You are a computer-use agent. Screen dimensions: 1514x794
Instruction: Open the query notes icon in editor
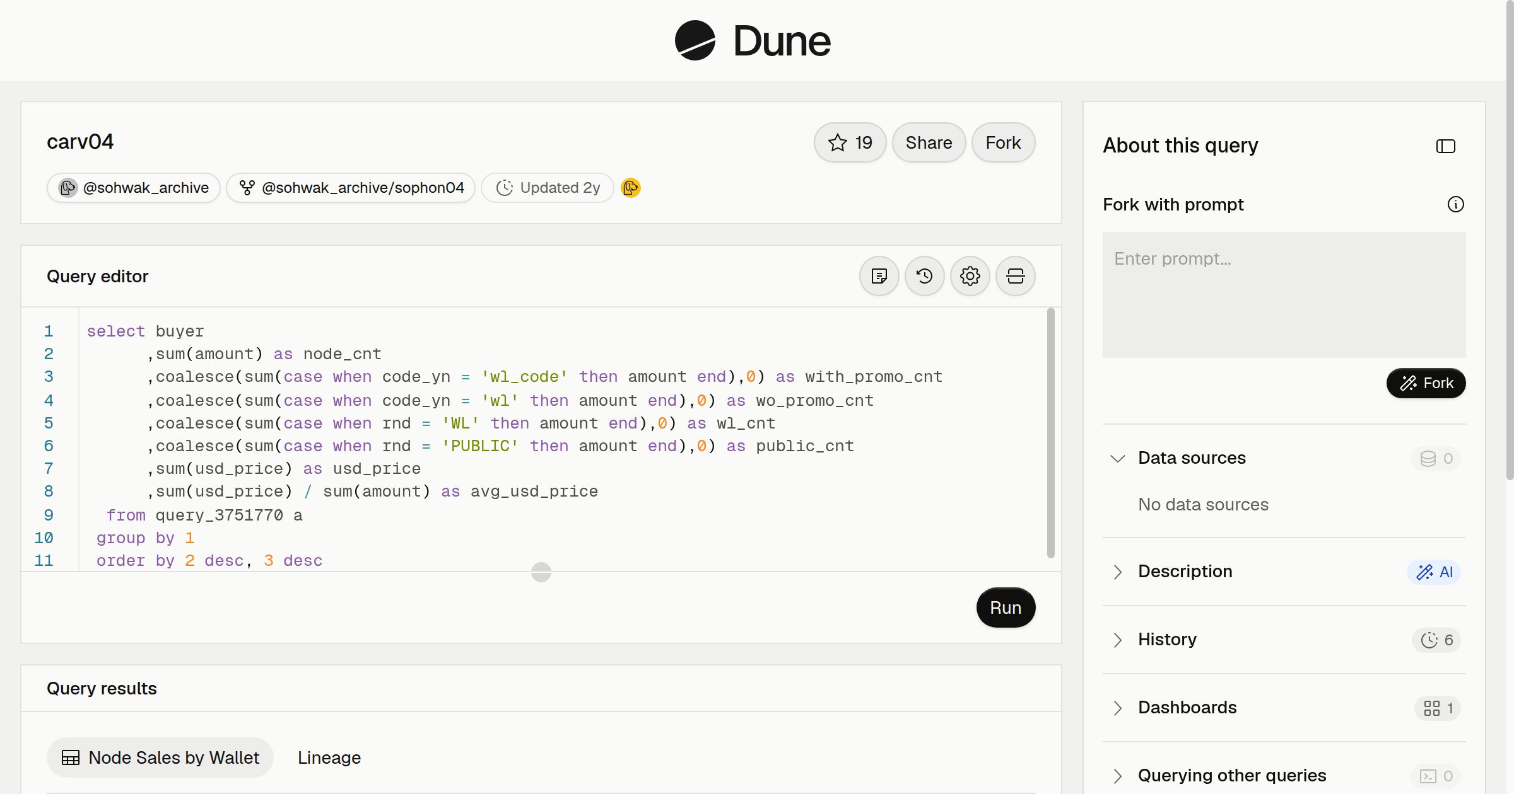[x=879, y=276]
